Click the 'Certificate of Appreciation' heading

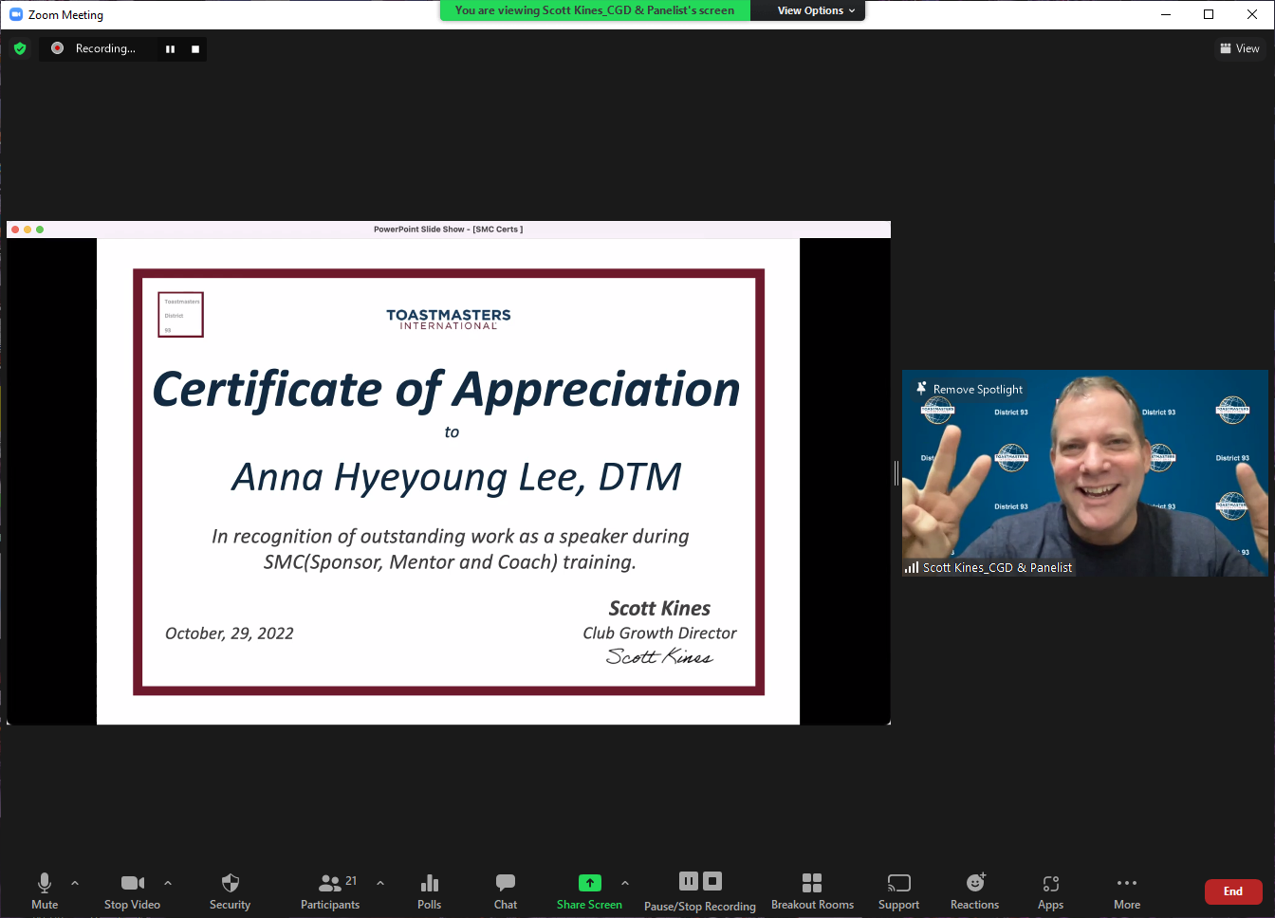click(x=446, y=390)
